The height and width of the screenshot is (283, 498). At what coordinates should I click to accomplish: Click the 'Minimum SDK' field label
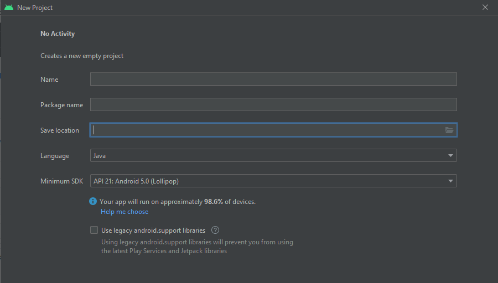point(61,181)
